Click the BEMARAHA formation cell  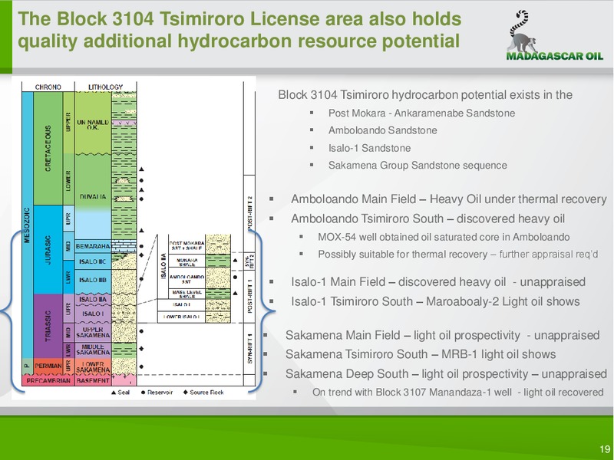click(x=93, y=246)
